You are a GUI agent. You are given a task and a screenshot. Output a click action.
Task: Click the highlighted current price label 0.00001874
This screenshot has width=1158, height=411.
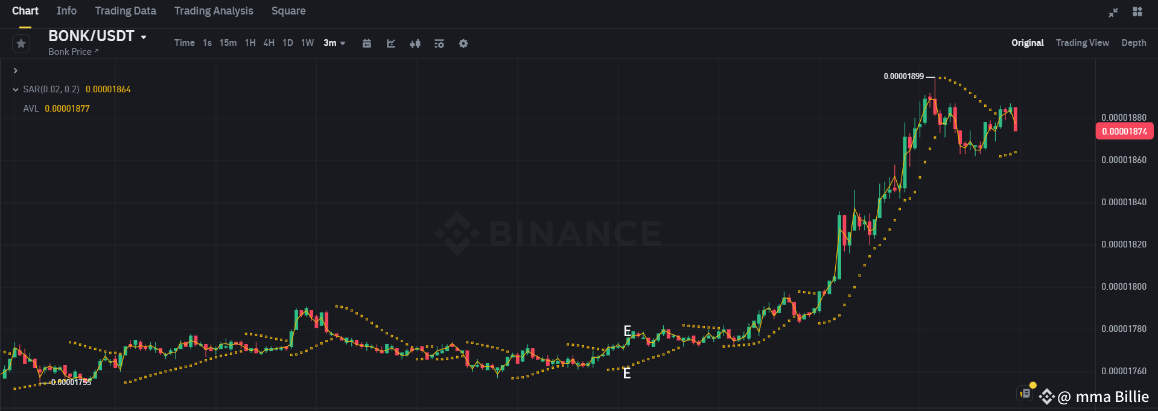coord(1124,131)
